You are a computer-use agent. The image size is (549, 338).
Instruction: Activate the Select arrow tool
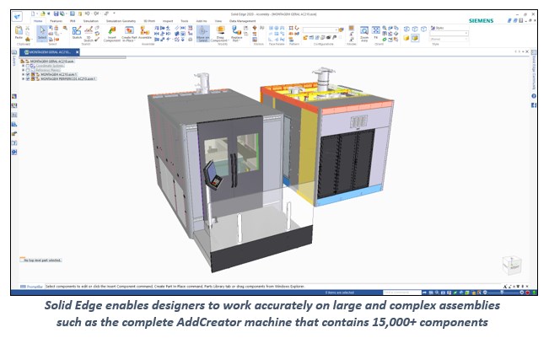42,33
